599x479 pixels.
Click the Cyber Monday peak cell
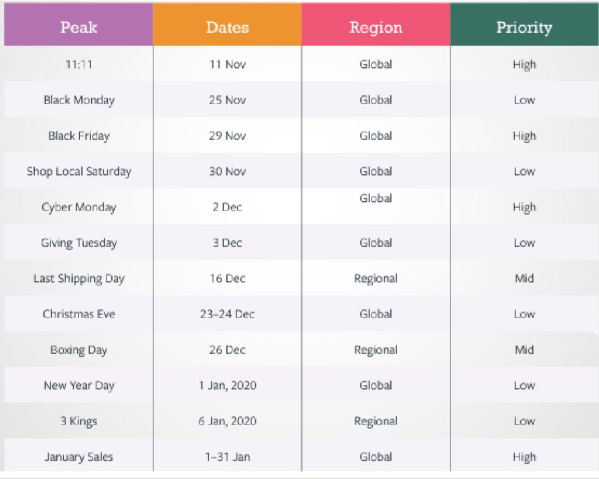[x=79, y=207]
